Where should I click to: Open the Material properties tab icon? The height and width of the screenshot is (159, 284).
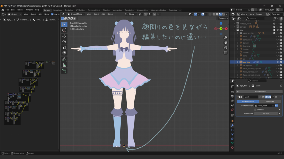pos(232,147)
